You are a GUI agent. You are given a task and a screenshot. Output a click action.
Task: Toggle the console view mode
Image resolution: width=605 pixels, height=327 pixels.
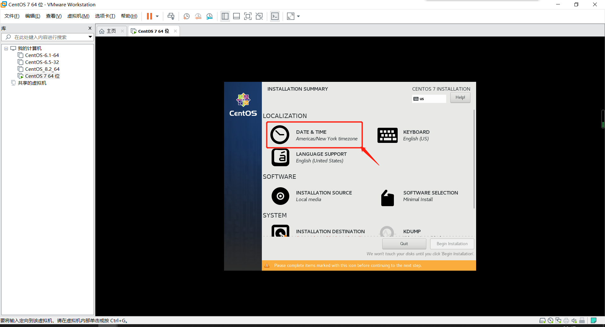(x=275, y=16)
